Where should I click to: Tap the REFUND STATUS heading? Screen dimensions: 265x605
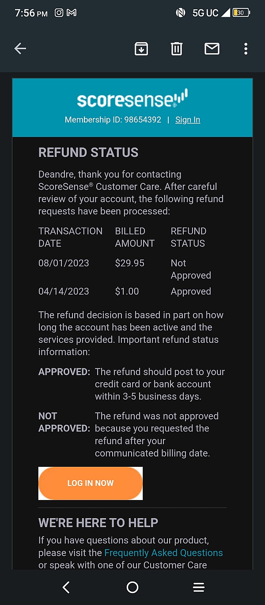point(88,153)
